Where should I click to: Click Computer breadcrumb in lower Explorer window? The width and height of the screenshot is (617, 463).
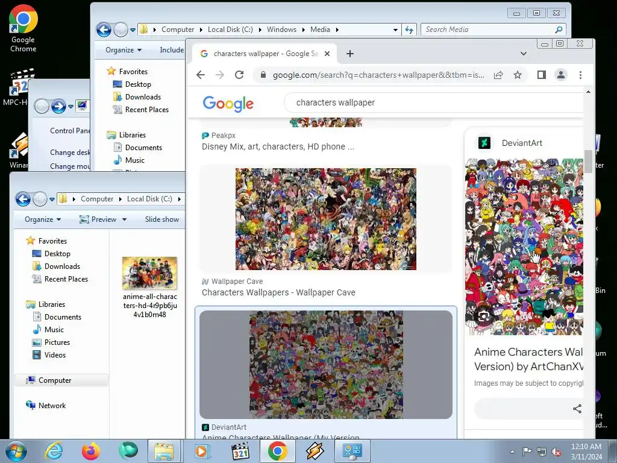[x=97, y=199]
